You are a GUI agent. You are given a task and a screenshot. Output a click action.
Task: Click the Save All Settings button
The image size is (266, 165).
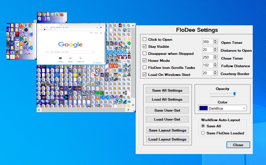coord(167,90)
